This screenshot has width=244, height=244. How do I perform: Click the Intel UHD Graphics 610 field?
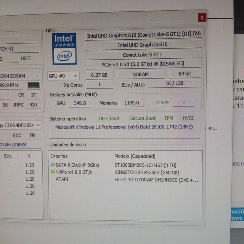pyautogui.click(x=143, y=45)
